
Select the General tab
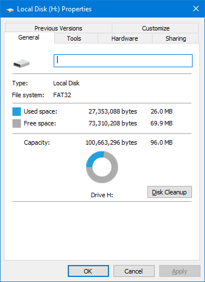29,37
